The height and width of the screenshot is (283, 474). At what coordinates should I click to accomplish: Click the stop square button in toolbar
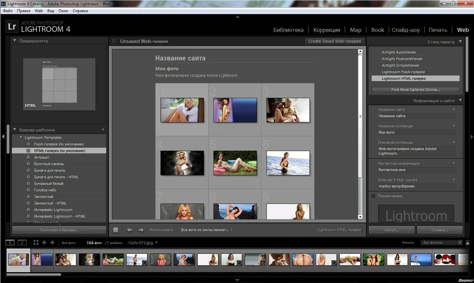[x=115, y=230]
